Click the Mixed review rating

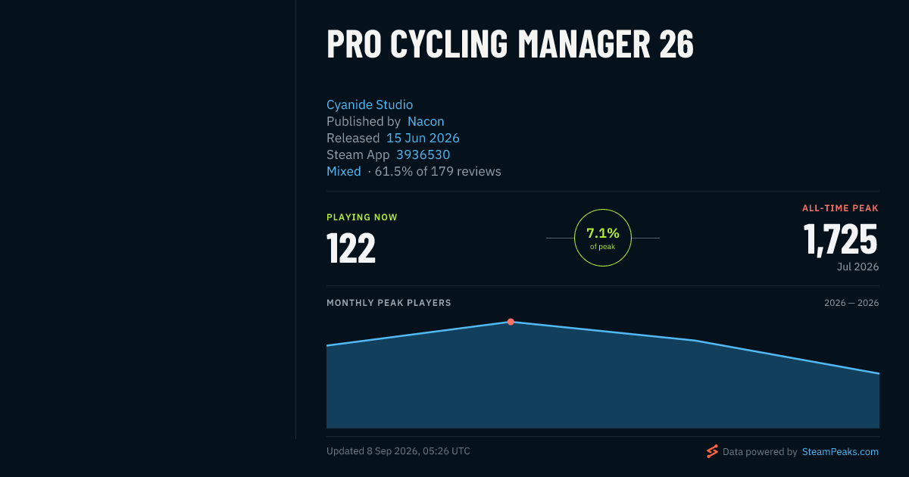(344, 171)
